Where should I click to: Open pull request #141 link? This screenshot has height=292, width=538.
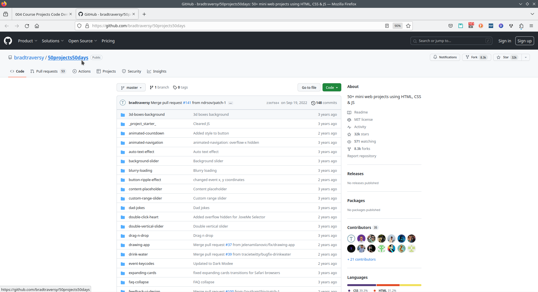point(187,103)
